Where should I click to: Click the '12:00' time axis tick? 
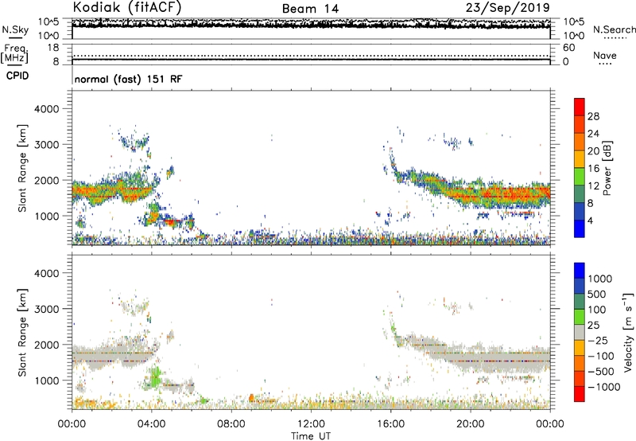(311, 424)
